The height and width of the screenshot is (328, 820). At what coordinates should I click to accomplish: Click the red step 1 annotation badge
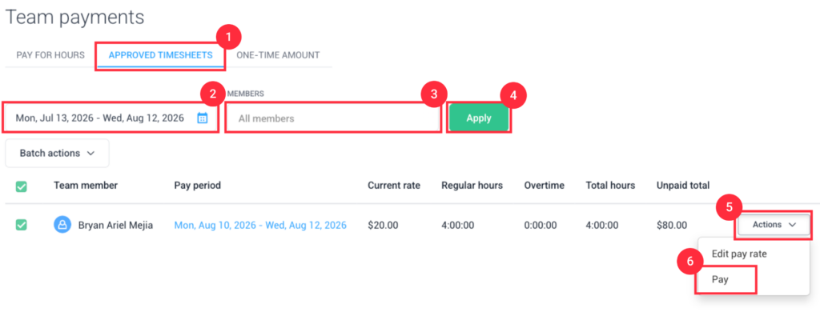click(228, 40)
